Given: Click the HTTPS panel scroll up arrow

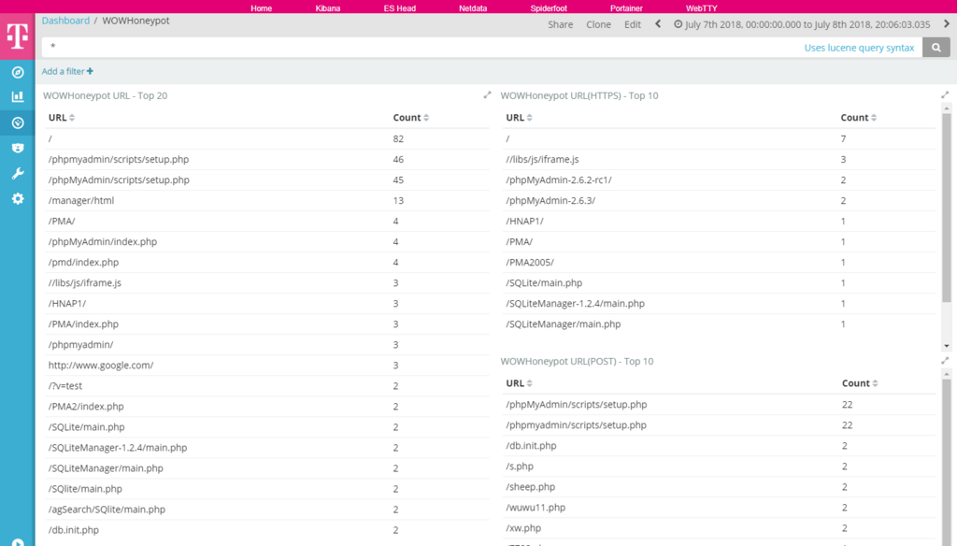Looking at the screenshot, I should (x=947, y=108).
